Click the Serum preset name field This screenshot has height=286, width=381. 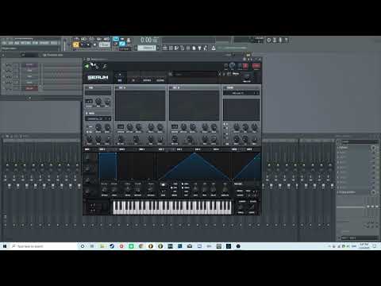196,75
